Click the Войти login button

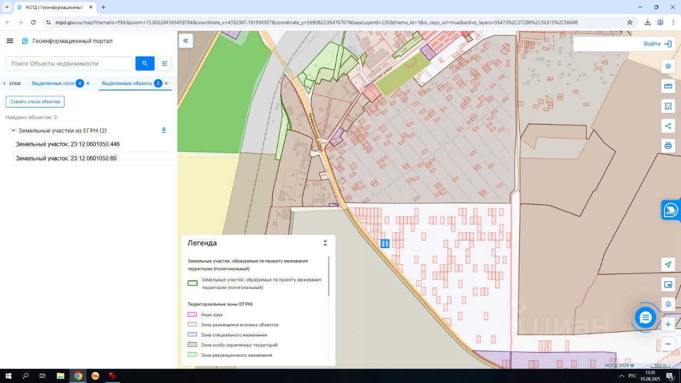pos(652,44)
